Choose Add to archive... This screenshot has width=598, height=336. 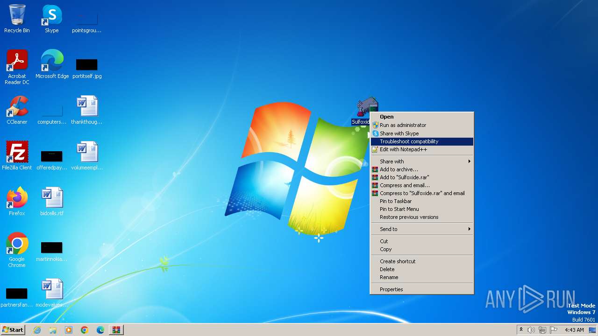422,169
